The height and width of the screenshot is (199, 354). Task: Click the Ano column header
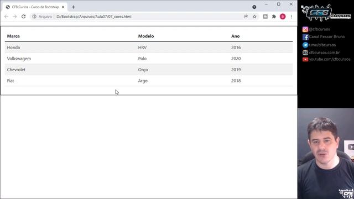(235, 36)
